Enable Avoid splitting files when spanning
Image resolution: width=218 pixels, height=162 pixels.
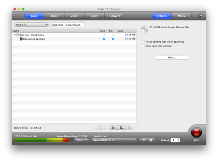tap(143, 42)
